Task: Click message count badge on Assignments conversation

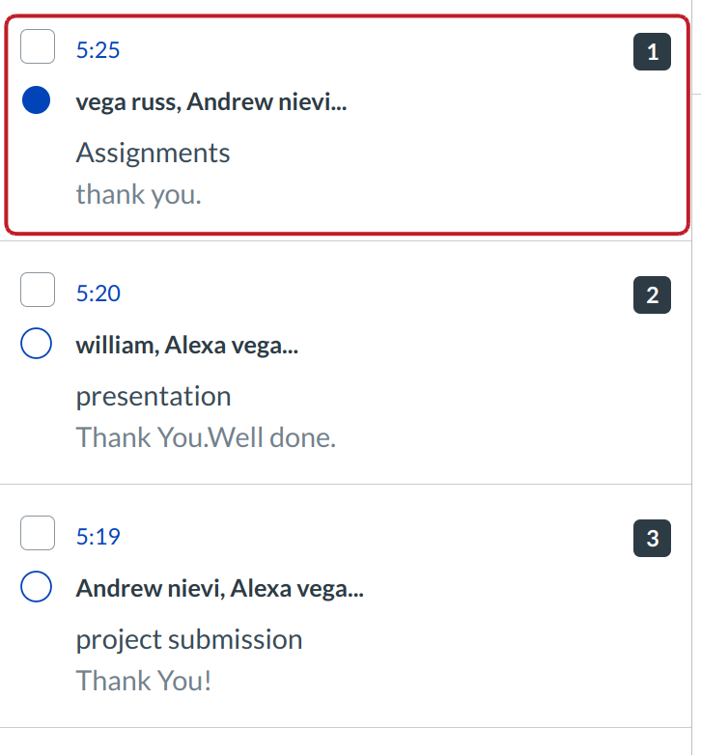Action: 652,52
